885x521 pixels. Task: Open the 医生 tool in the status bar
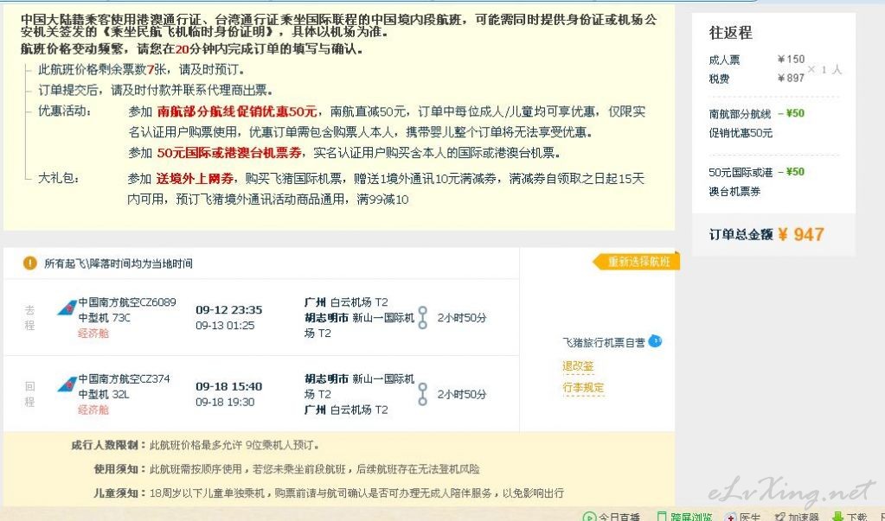click(x=743, y=517)
